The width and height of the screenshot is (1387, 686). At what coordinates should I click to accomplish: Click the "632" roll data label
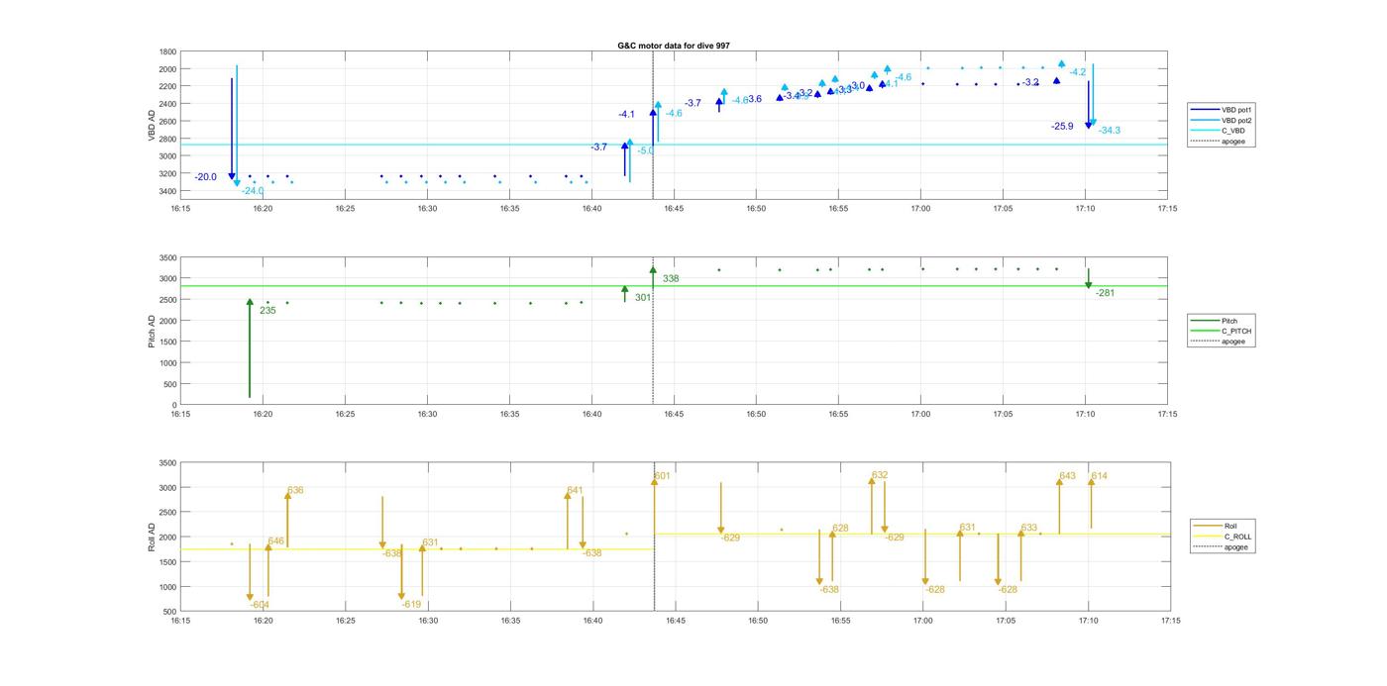click(880, 476)
